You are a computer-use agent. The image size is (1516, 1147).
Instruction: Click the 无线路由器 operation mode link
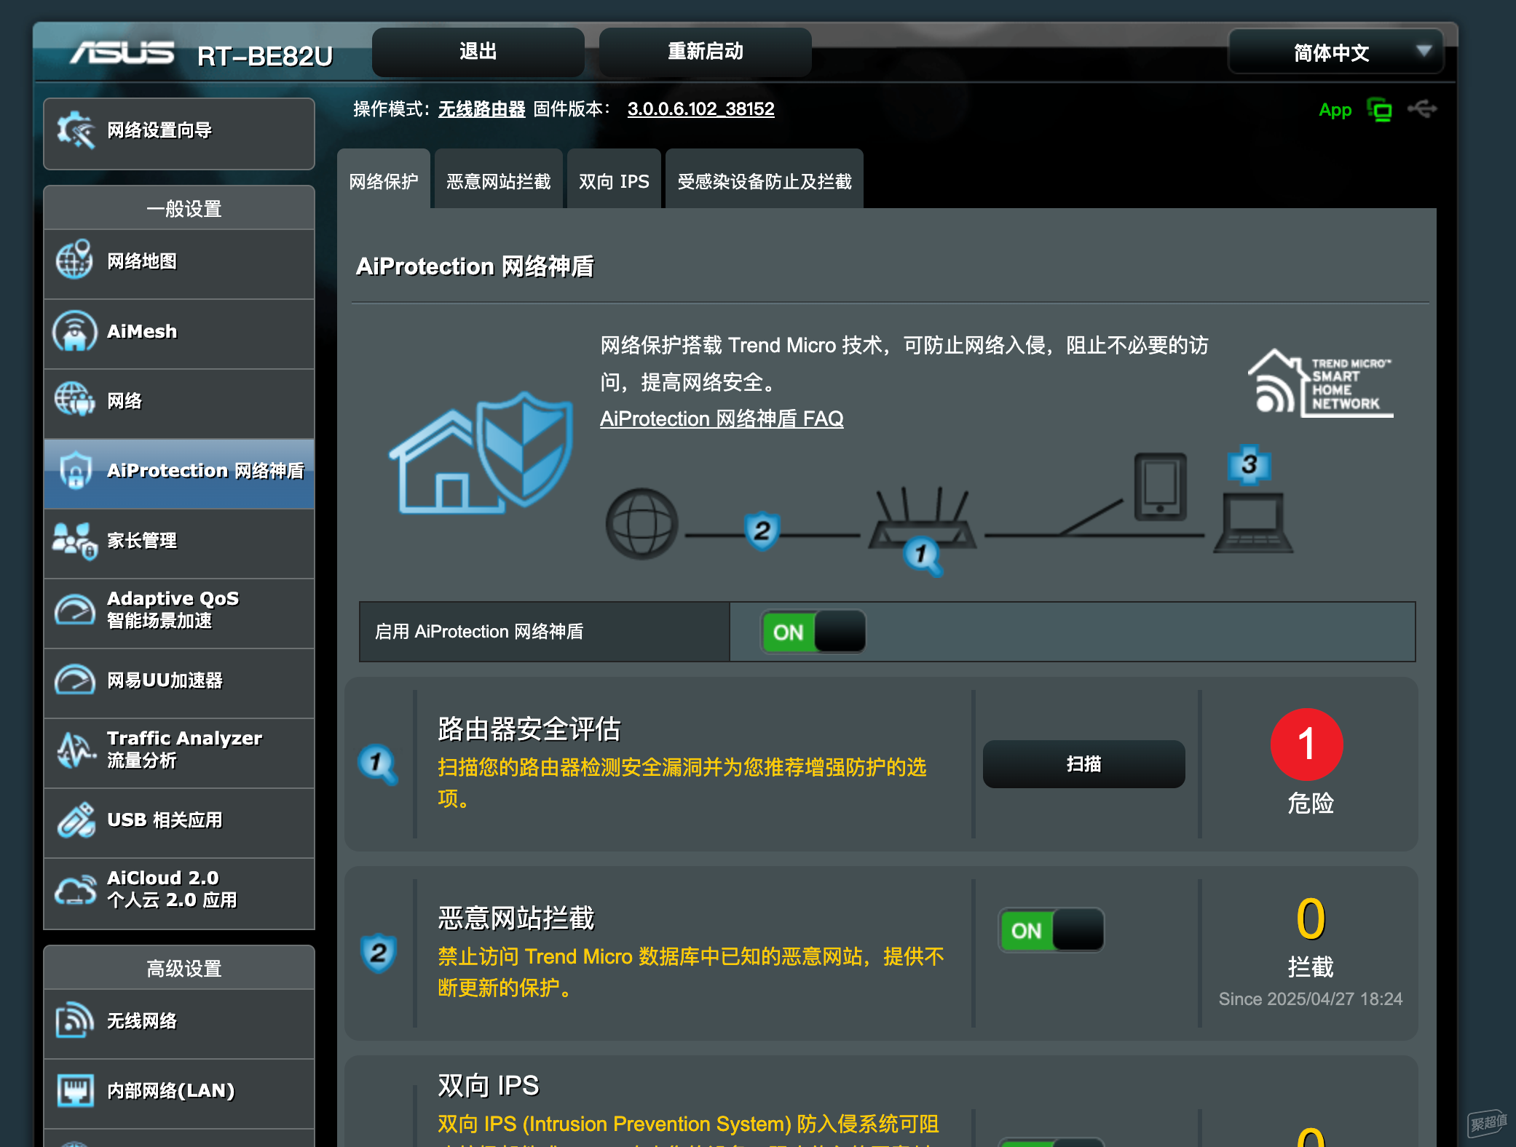481,109
